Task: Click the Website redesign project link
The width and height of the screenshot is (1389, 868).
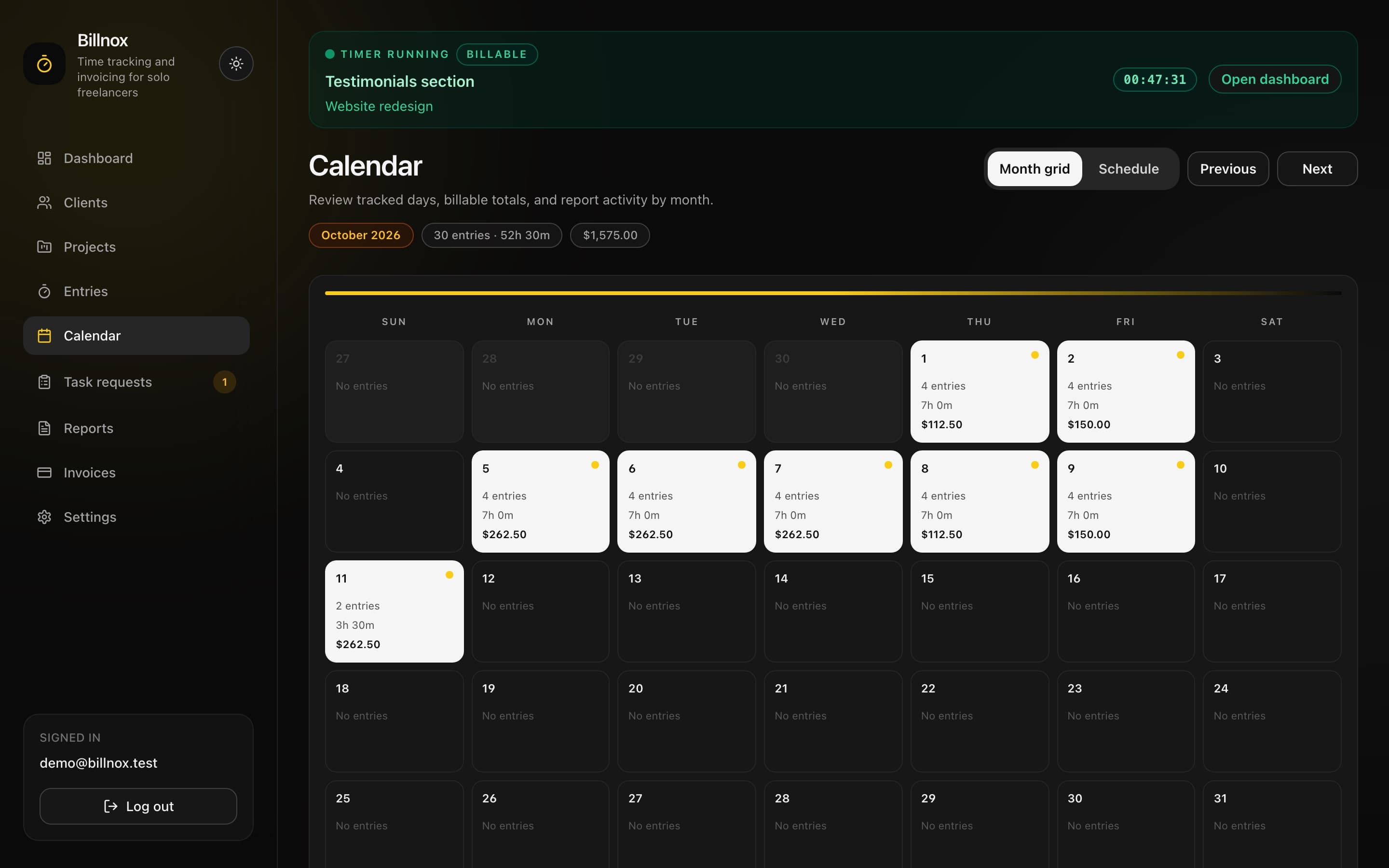Action: click(379, 106)
